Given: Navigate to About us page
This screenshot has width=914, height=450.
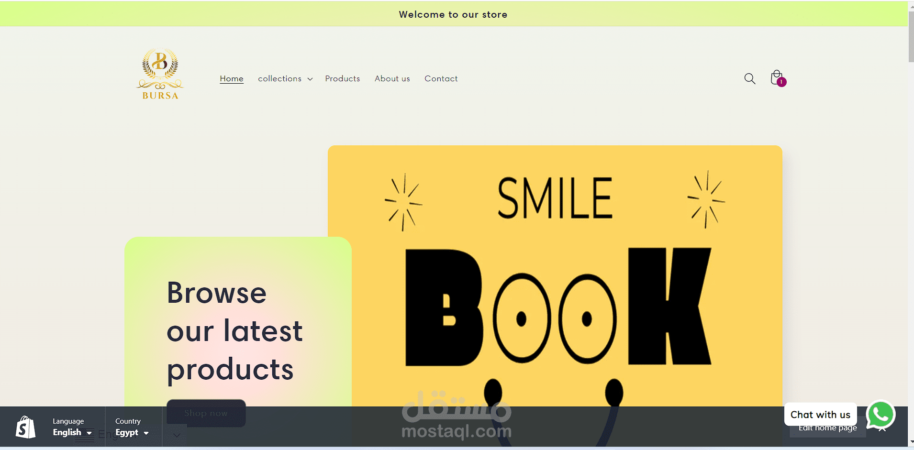Looking at the screenshot, I should [392, 78].
